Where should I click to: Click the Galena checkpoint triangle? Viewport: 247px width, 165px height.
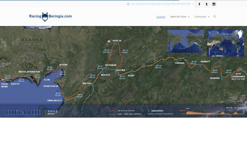(x=116, y=73)
